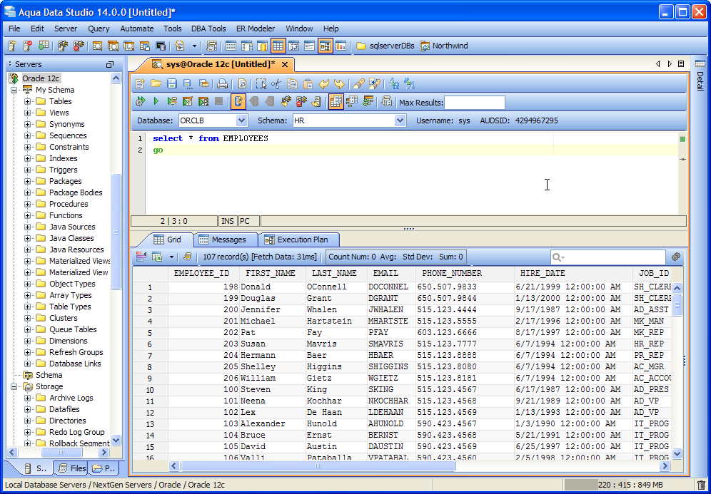Screen dimensions: 711x494
Task: Open the Schema HR dropdown
Action: tap(400, 120)
